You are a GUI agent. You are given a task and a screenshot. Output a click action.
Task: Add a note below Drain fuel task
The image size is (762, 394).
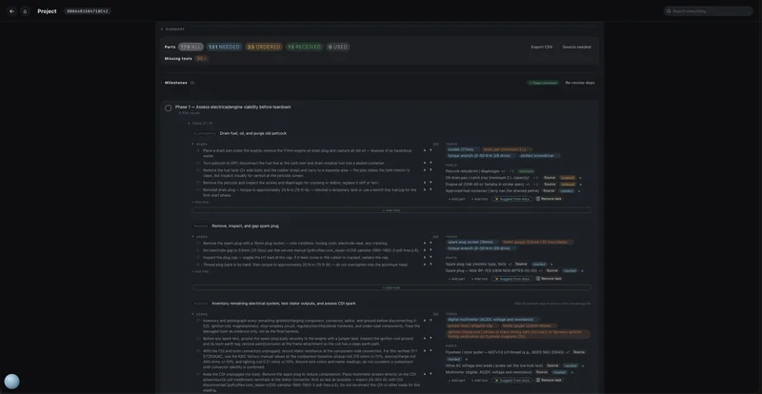pyautogui.click(x=391, y=210)
